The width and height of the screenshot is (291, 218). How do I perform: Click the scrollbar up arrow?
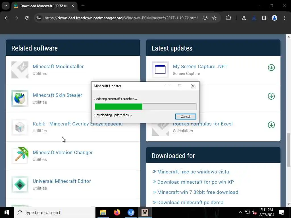pos(288,37)
